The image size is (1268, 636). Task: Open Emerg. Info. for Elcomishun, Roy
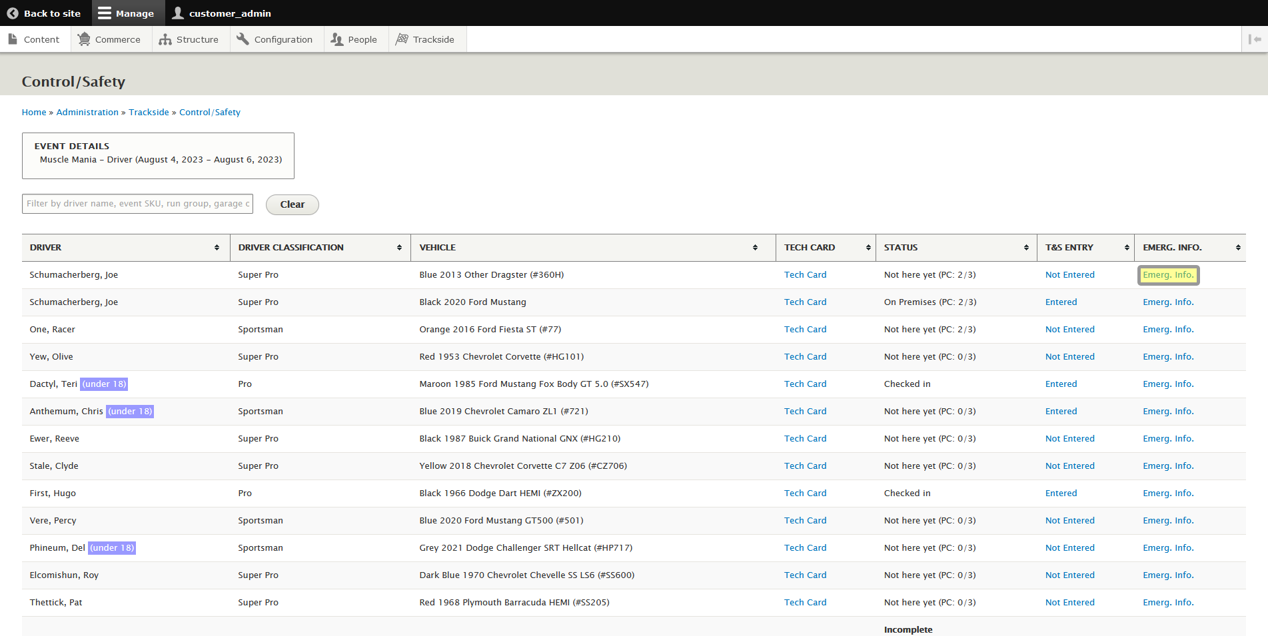tap(1168, 575)
